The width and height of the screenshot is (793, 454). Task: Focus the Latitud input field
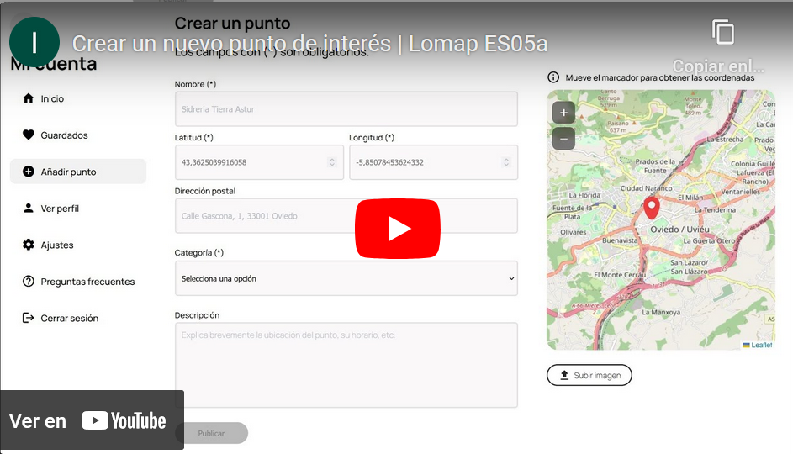259,162
